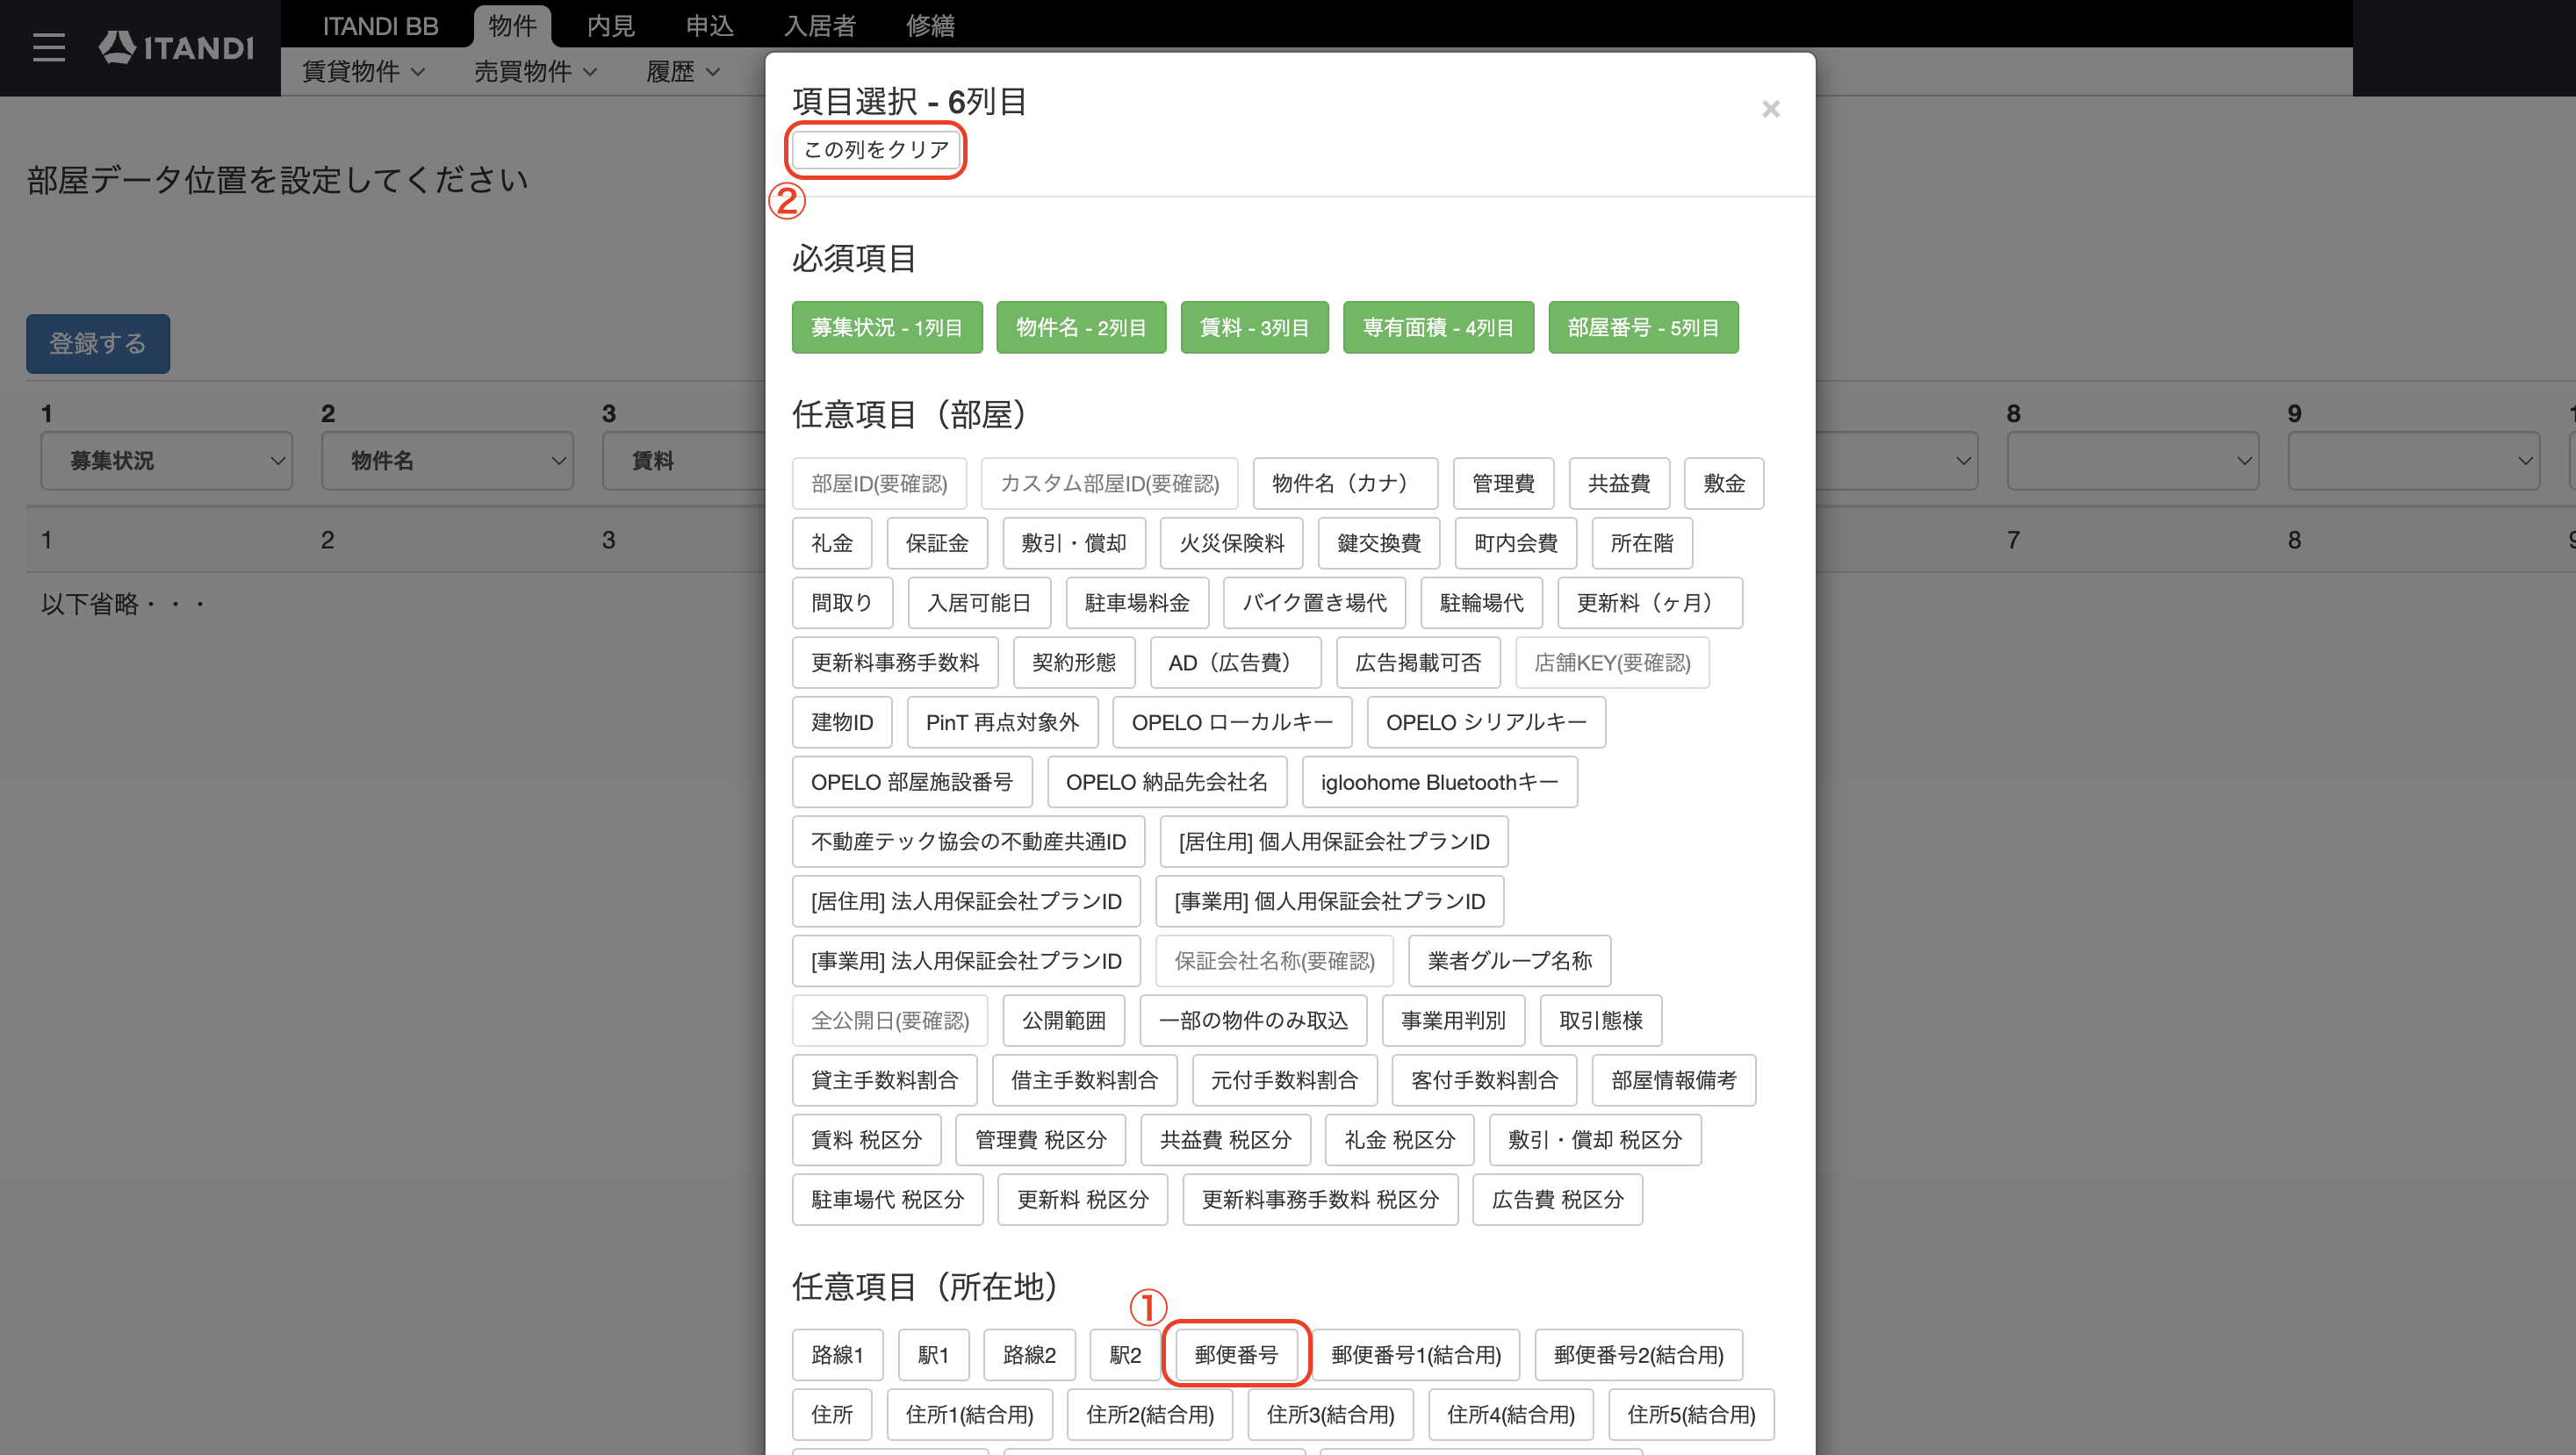
Task: Open the 募集状況 column dropdown
Action: (166, 461)
